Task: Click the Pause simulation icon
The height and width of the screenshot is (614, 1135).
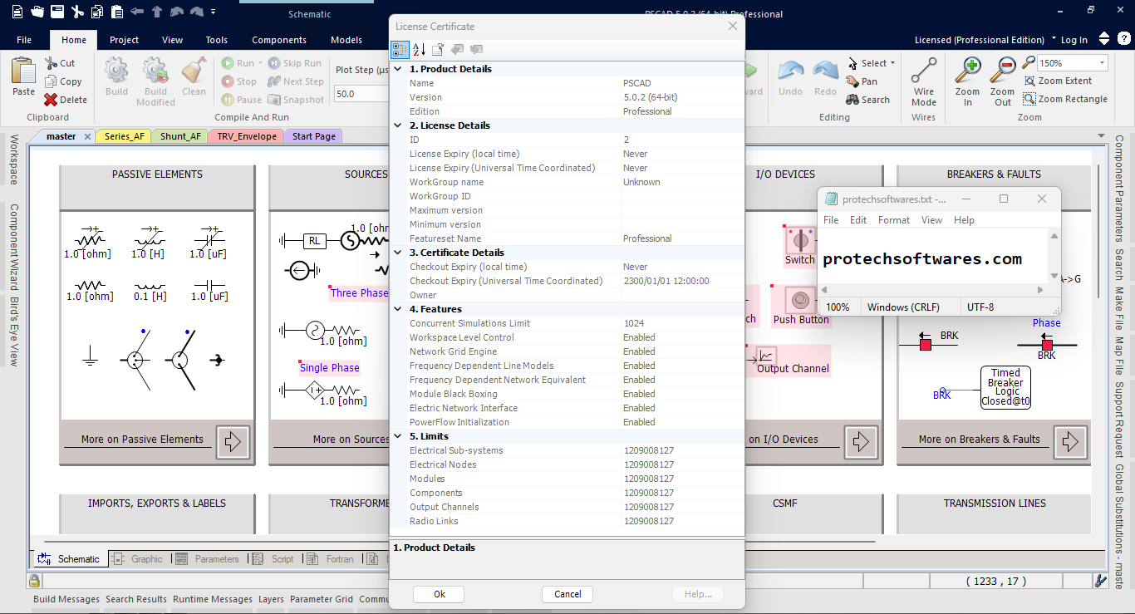Action: click(x=228, y=100)
